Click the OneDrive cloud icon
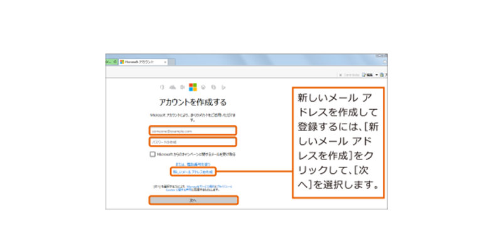The height and width of the screenshot is (251, 502). (x=173, y=87)
